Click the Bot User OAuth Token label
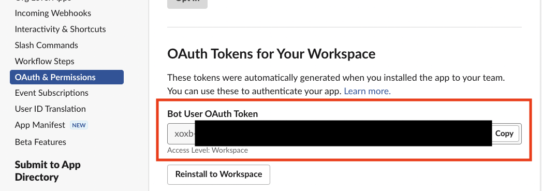Image resolution: width=542 pixels, height=191 pixels. point(213,114)
